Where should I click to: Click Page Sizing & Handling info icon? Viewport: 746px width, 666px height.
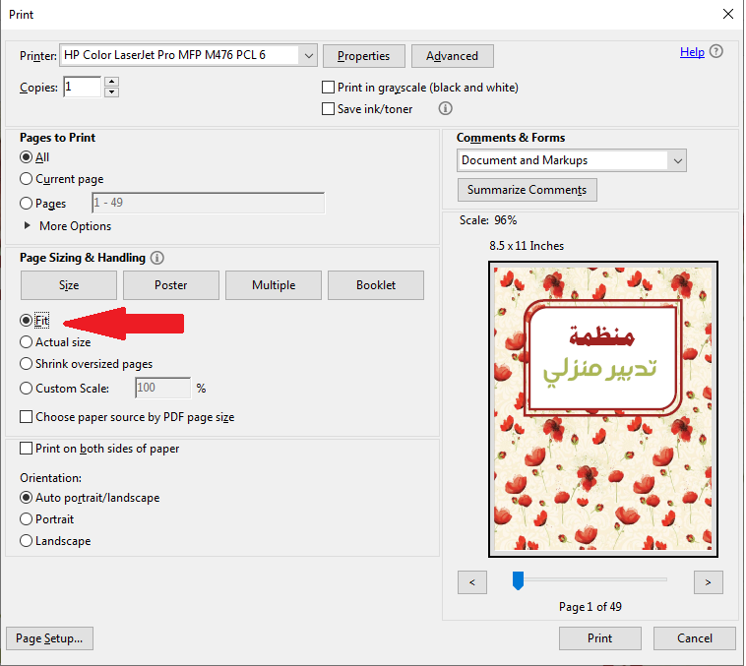click(157, 258)
